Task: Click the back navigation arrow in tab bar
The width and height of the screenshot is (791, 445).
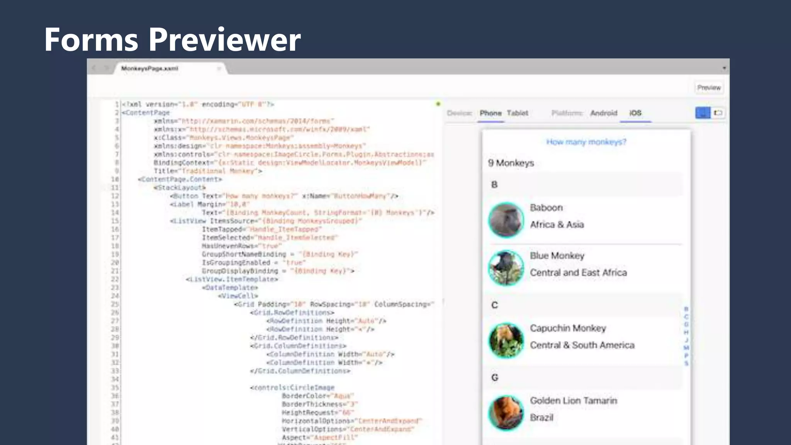Action: (94, 68)
